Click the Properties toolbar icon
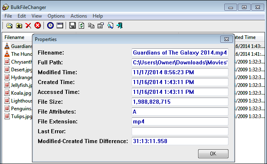The image size is (267, 164). tap(100, 26)
